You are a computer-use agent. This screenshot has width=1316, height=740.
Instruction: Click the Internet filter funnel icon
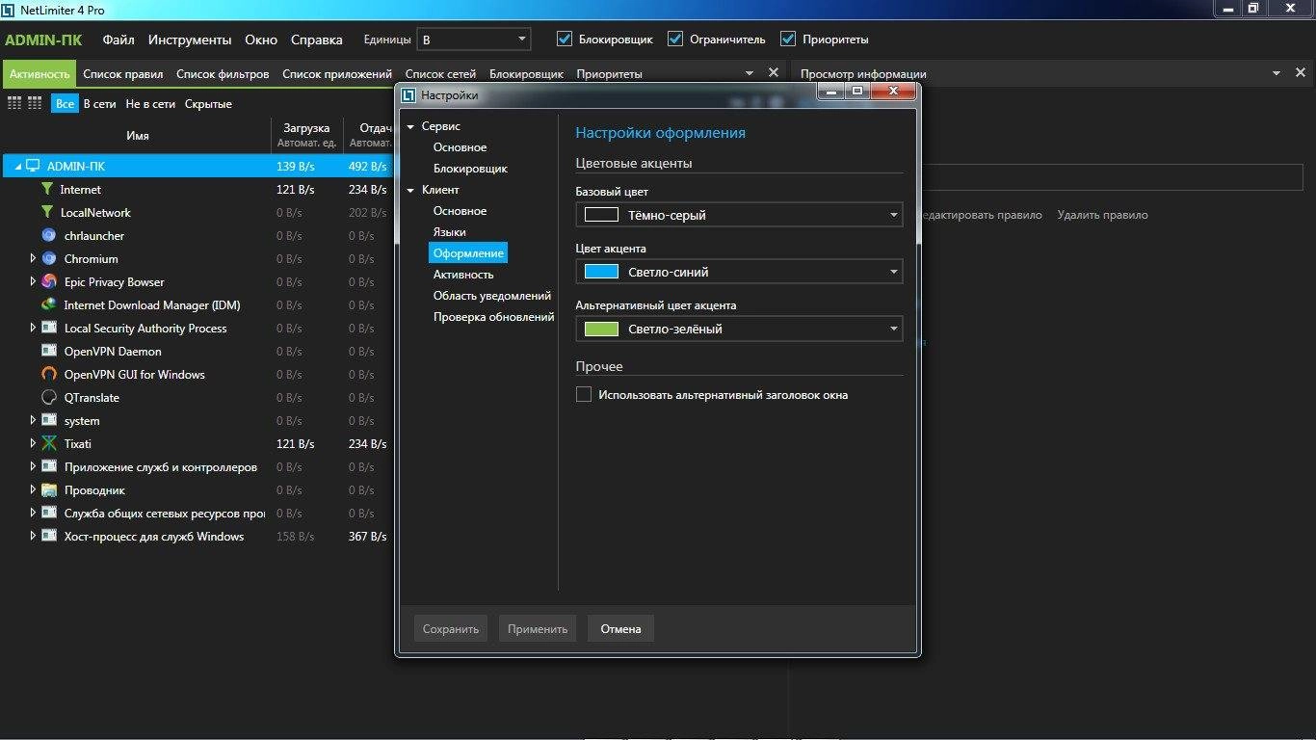tap(47, 189)
